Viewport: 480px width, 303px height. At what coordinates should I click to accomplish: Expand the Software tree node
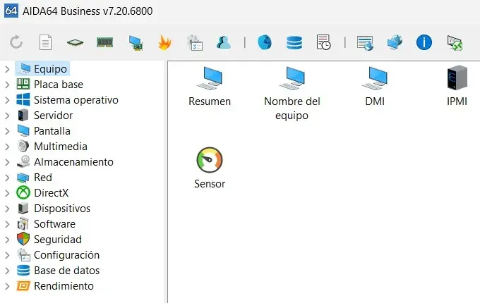coord(7,224)
